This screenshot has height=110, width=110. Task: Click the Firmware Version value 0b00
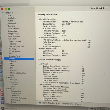click(x=64, y=31)
